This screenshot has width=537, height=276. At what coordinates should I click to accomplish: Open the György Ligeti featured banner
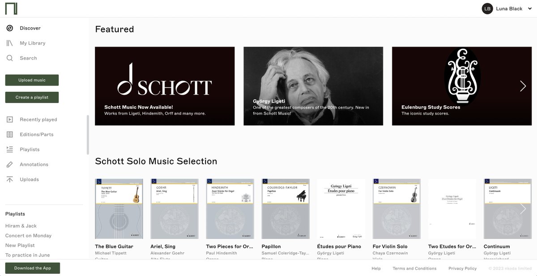tap(313, 86)
